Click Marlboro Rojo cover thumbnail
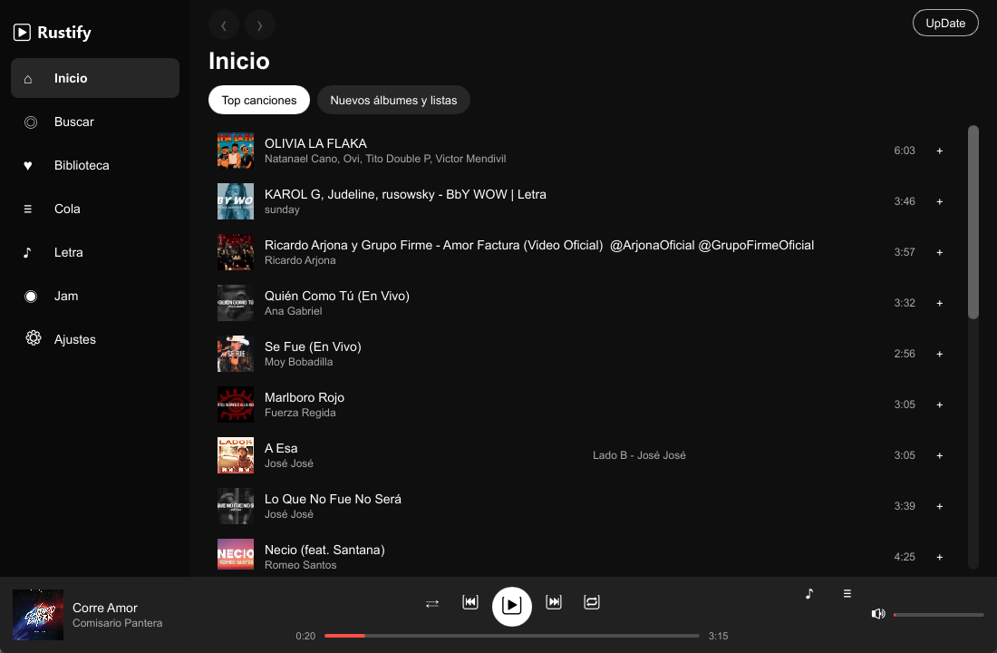 pos(236,404)
